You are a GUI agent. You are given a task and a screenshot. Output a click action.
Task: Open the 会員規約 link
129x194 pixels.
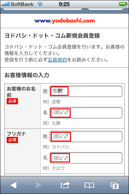[57, 60]
